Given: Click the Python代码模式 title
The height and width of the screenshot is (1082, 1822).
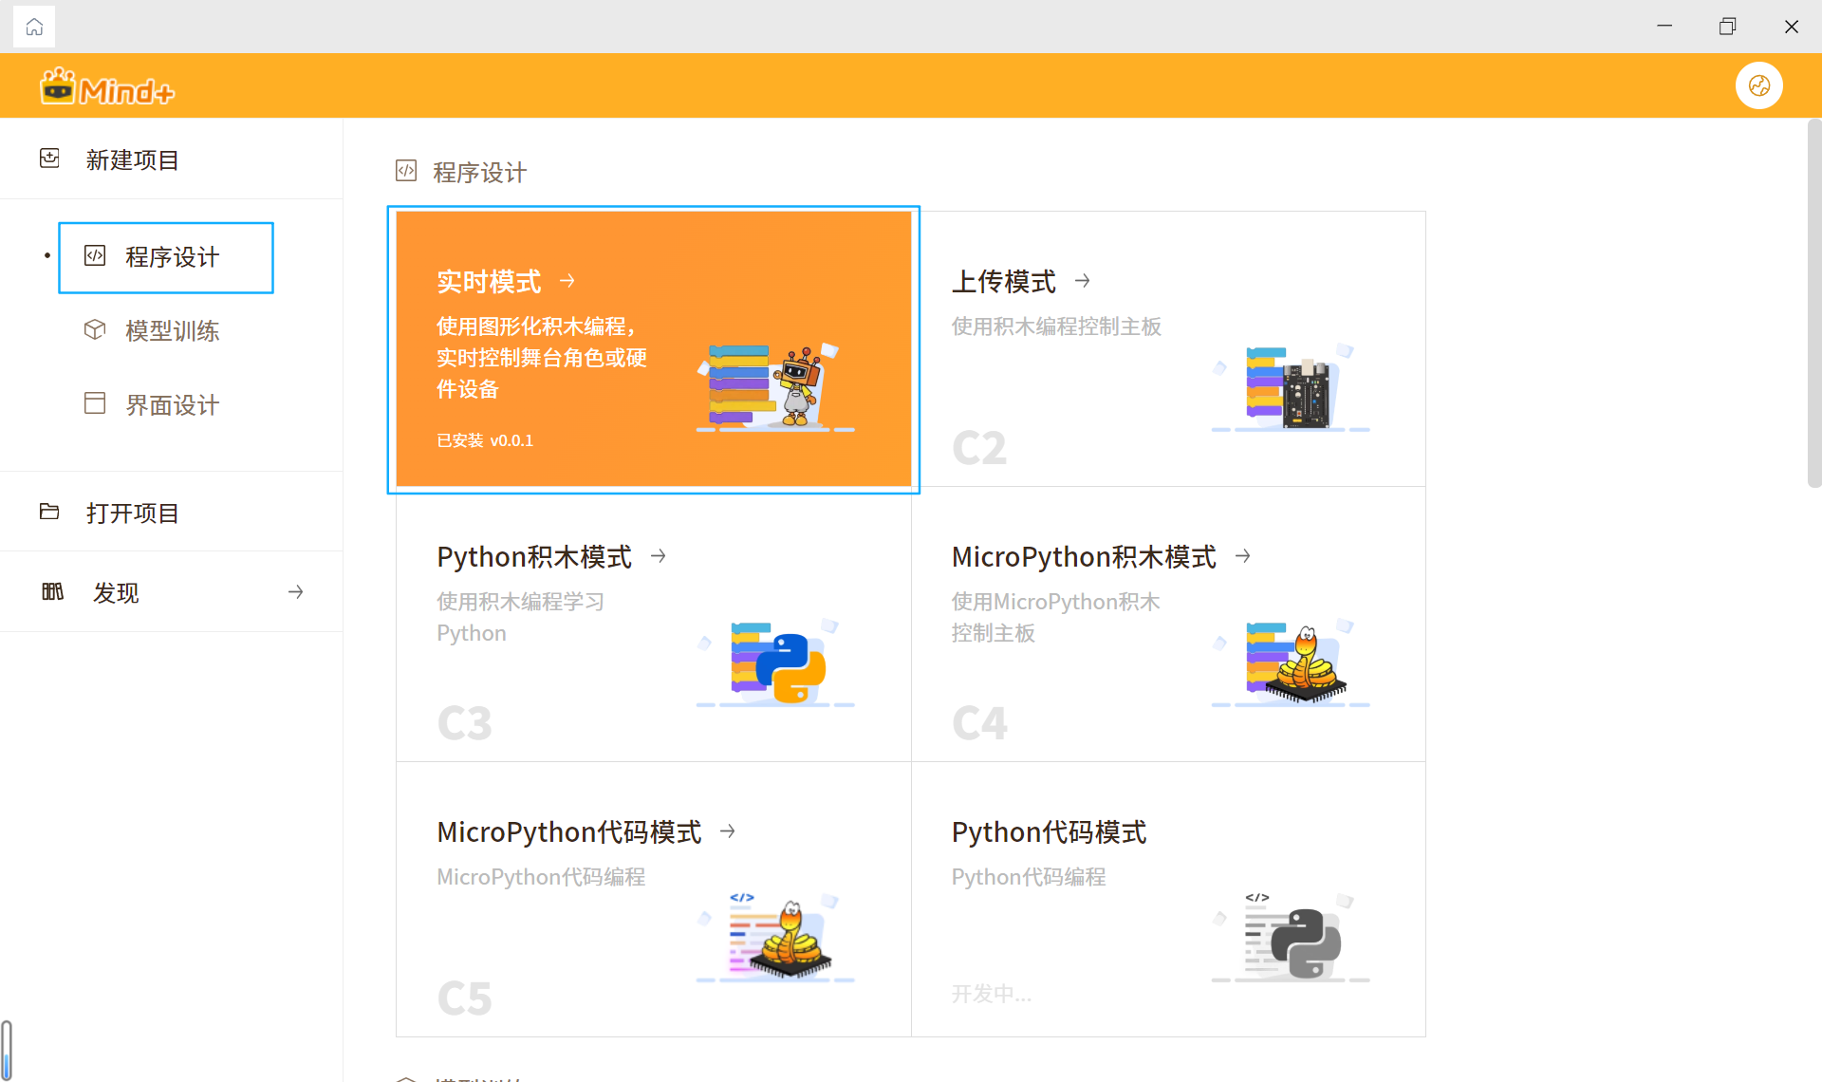Looking at the screenshot, I should point(1049,832).
